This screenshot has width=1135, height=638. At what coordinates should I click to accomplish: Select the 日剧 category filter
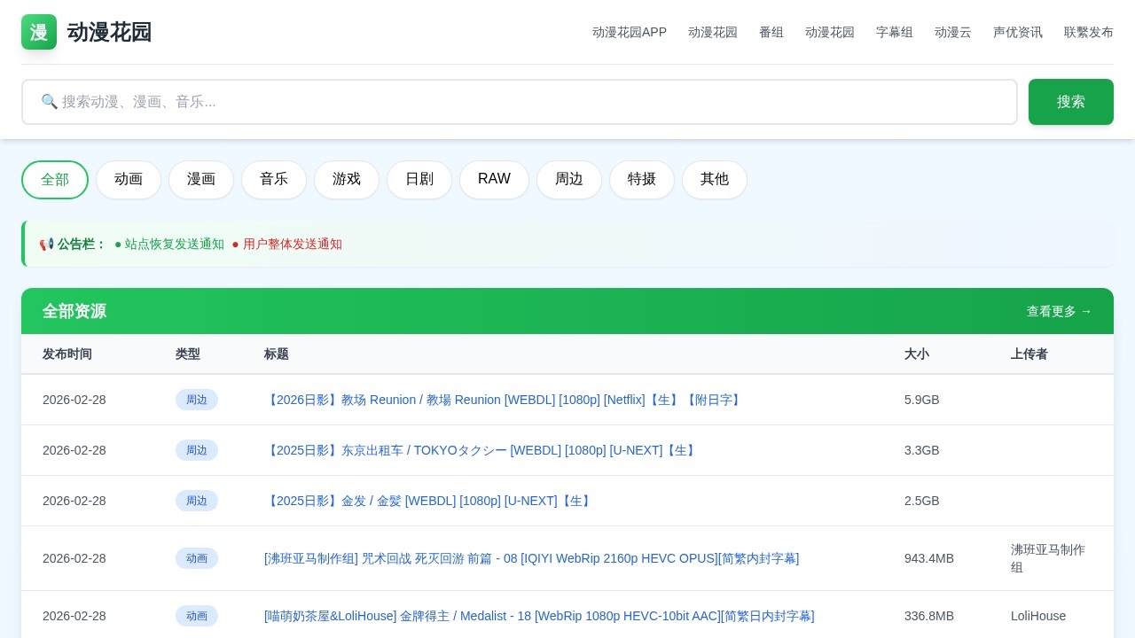(x=419, y=179)
